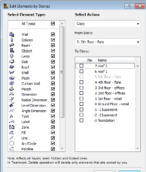Click the Text element label

coord(25,116)
